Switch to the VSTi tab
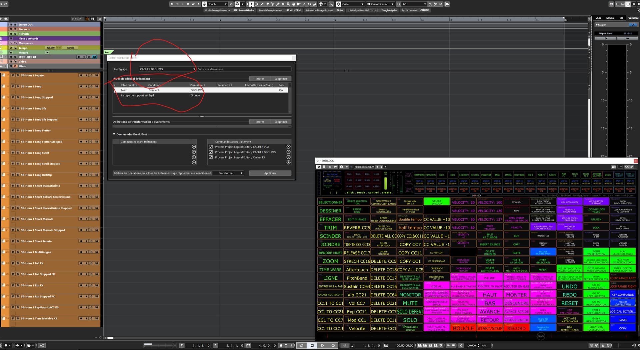The height and width of the screenshot is (350, 640). tap(598, 18)
